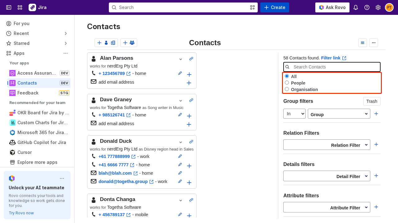Collapse the Jira sidebar
398x223 pixels.
[9, 7]
